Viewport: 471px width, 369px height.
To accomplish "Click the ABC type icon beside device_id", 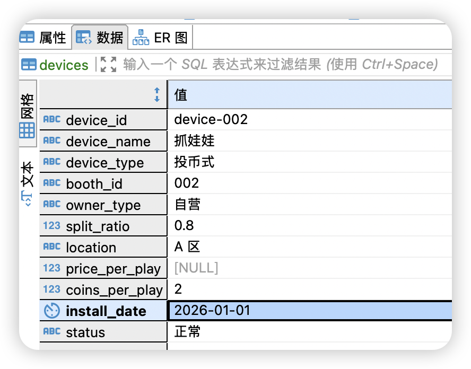I will [x=53, y=119].
